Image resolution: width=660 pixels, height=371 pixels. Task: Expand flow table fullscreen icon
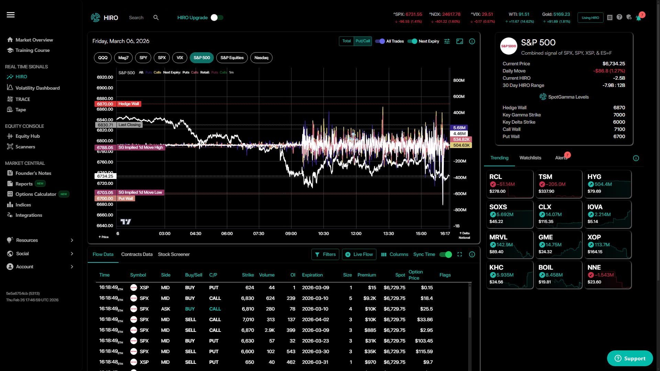click(460, 255)
